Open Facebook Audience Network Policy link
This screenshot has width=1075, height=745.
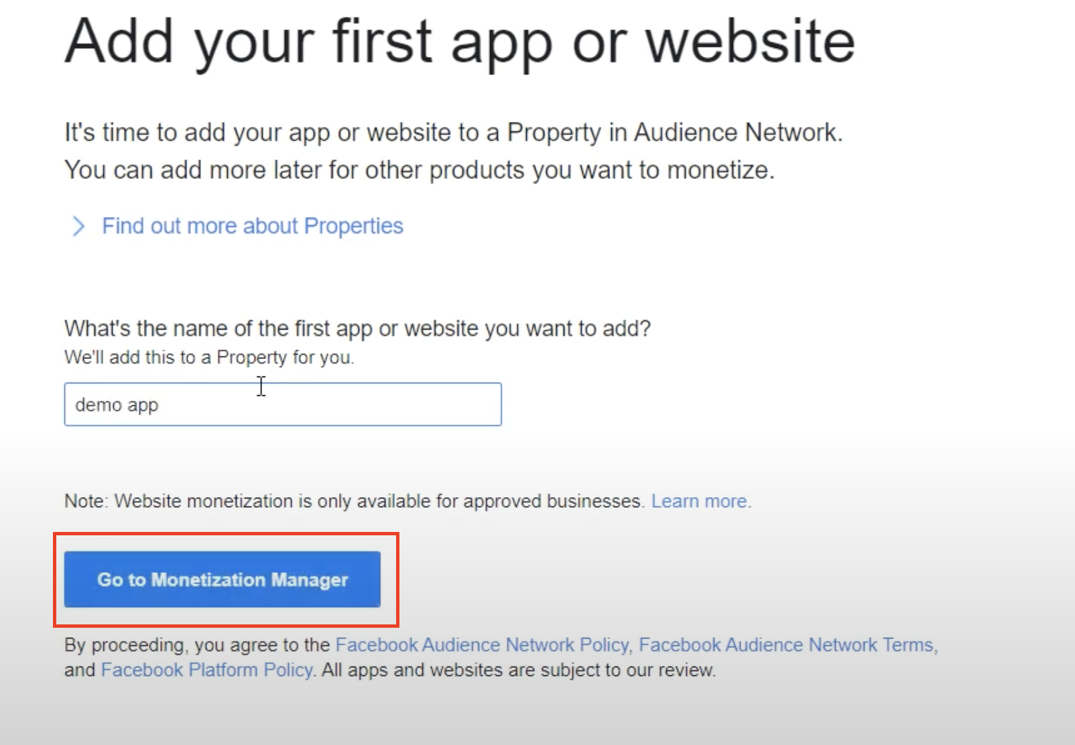pos(482,645)
